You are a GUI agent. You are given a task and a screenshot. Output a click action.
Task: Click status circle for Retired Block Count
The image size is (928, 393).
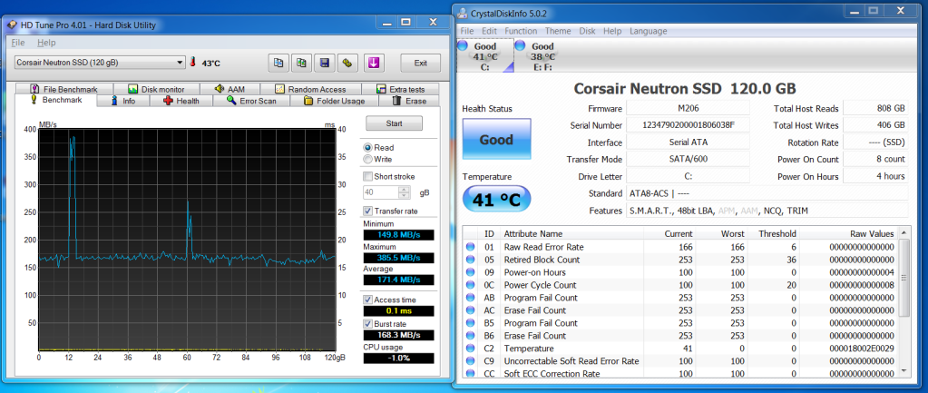pyautogui.click(x=471, y=260)
